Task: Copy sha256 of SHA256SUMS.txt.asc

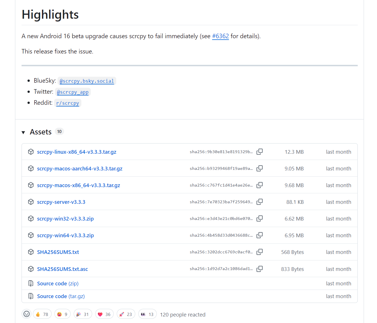Action: [260, 269]
